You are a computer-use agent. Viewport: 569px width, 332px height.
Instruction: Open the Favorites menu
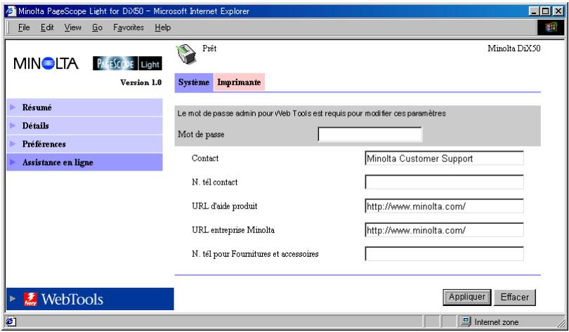point(129,27)
